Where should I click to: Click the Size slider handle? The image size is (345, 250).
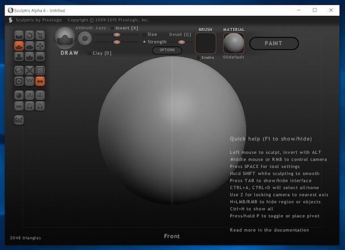tap(117, 35)
